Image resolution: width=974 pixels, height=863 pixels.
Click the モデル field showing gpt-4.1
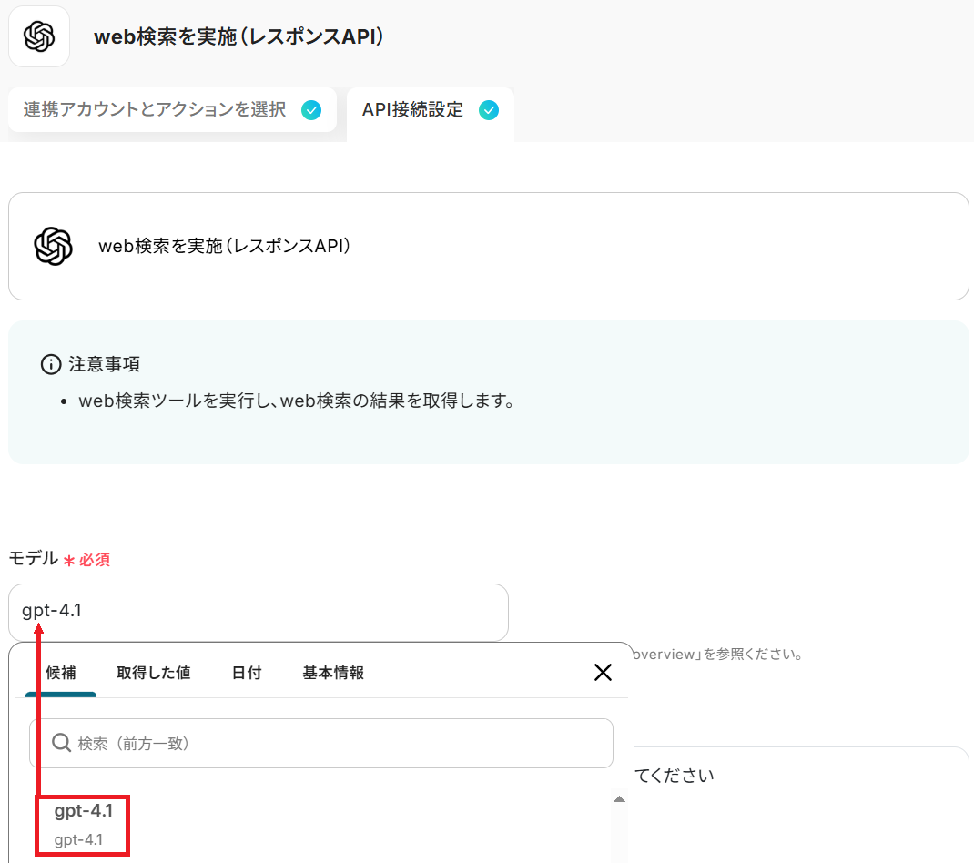(x=259, y=612)
